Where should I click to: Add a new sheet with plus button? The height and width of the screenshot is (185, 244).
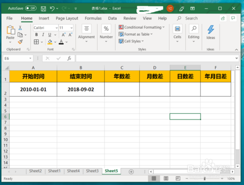131,171
